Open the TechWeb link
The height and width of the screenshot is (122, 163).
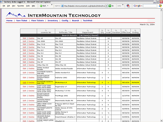pyautogui.click(x=87, y=21)
